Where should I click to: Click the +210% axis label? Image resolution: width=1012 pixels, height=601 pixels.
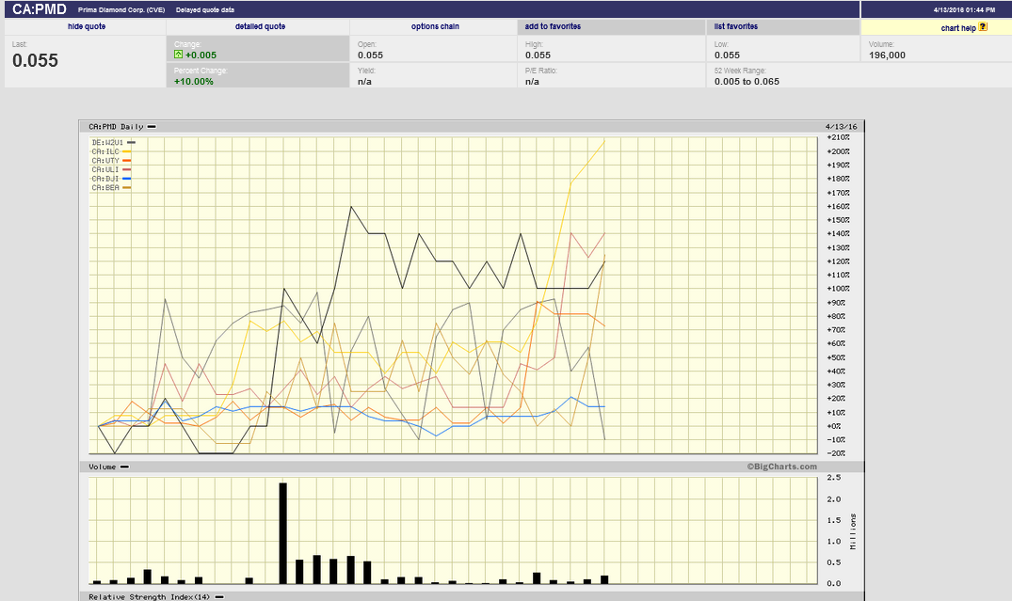pos(839,137)
